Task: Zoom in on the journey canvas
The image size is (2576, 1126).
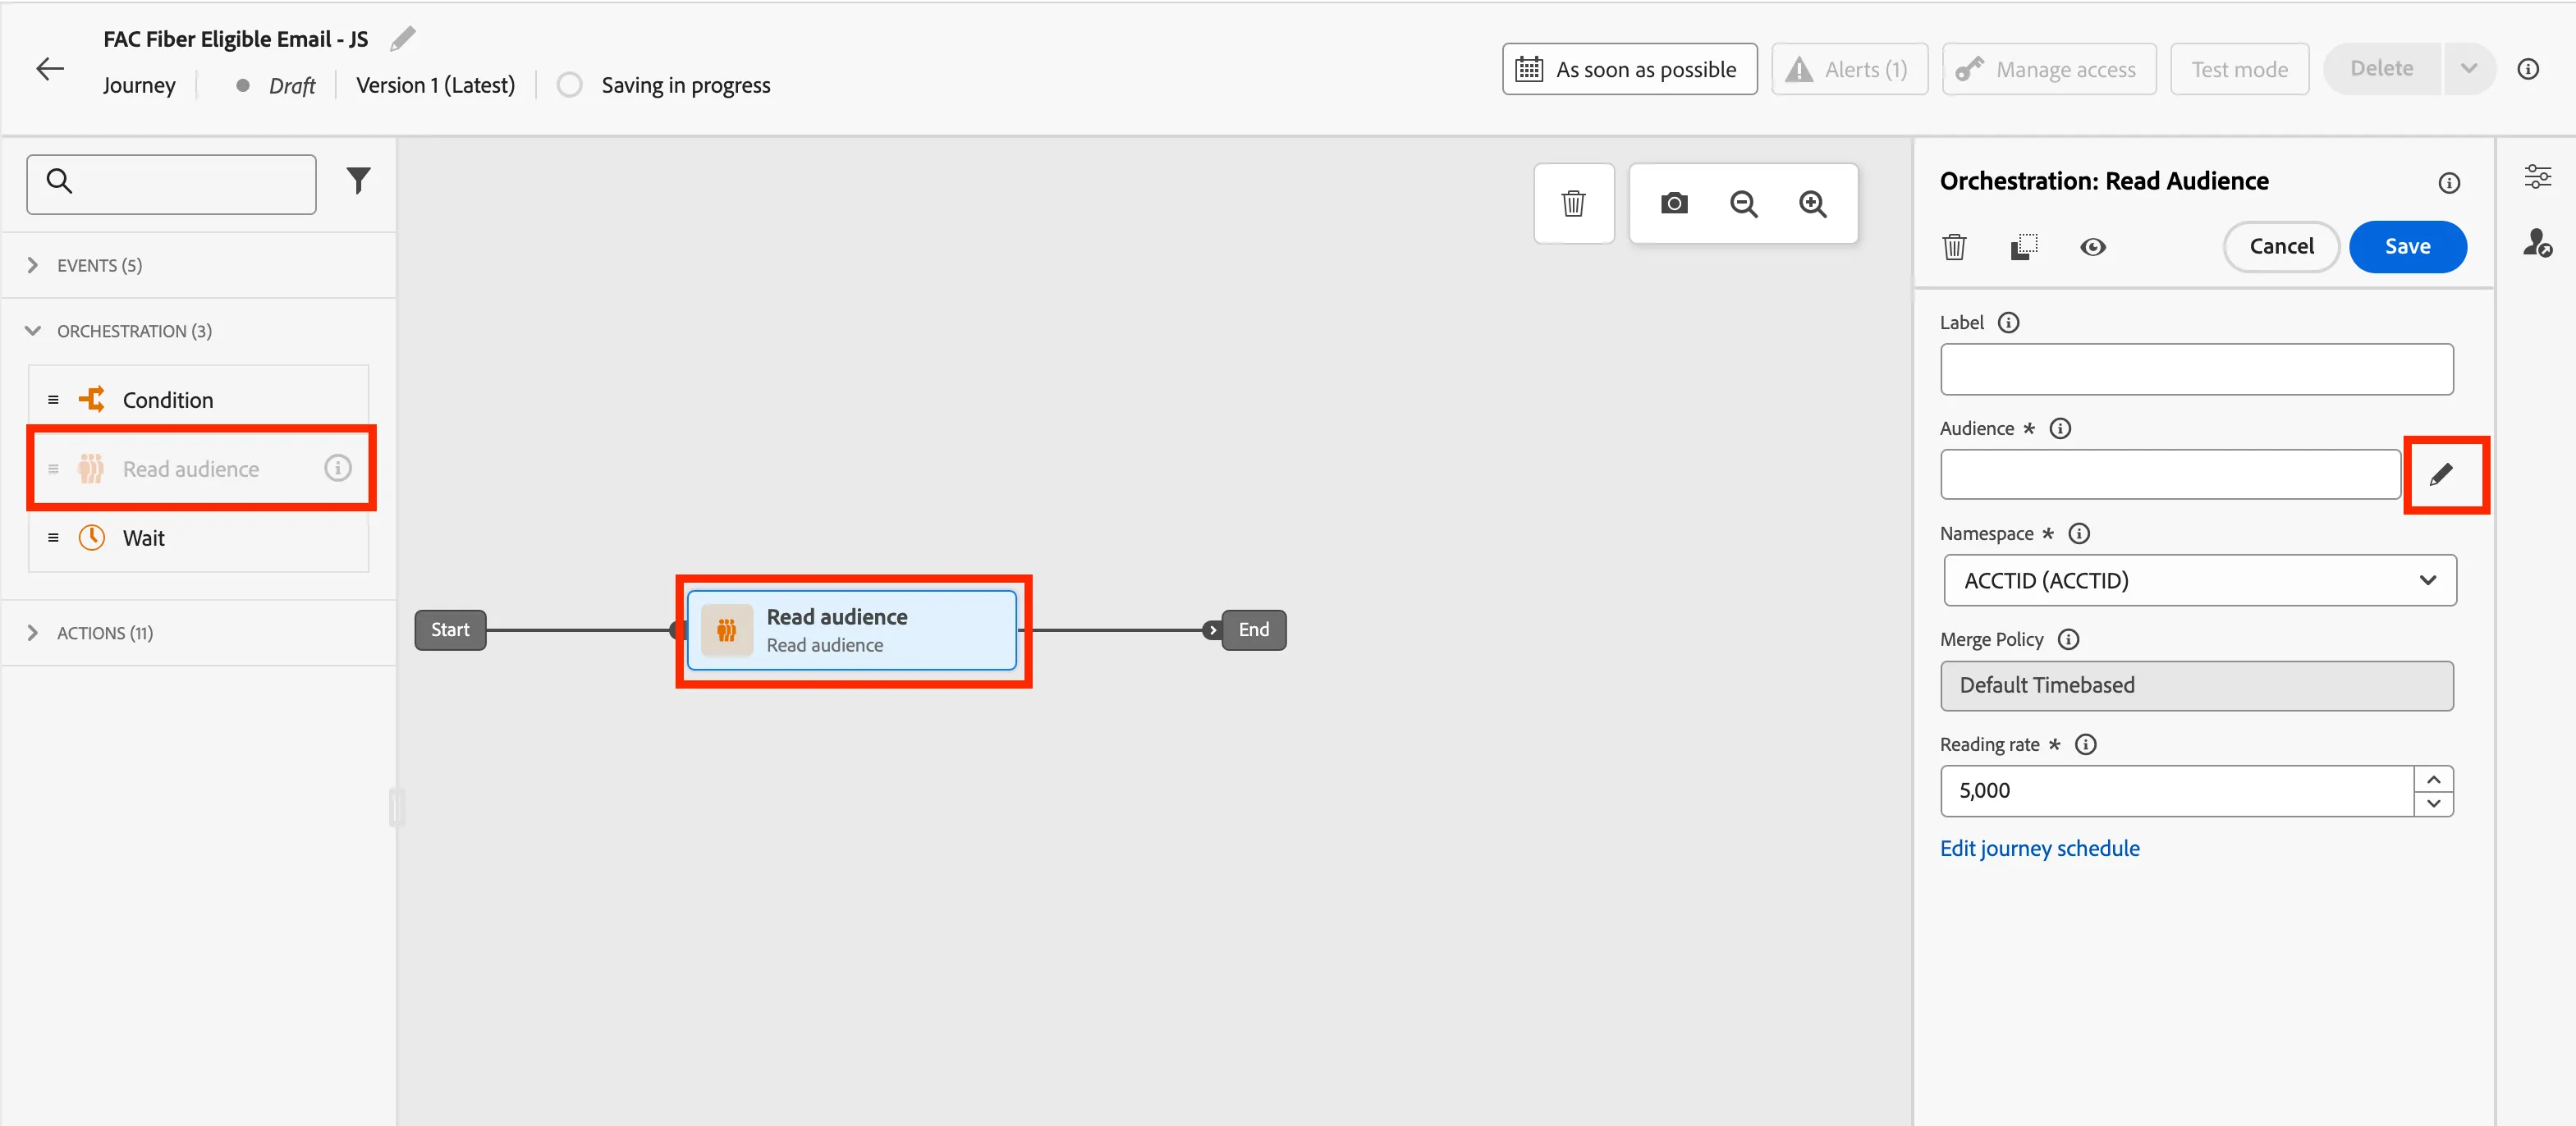Action: point(1812,204)
